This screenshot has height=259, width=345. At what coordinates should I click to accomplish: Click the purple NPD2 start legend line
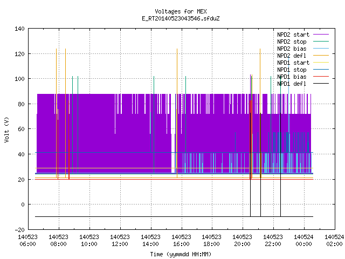point(321,35)
